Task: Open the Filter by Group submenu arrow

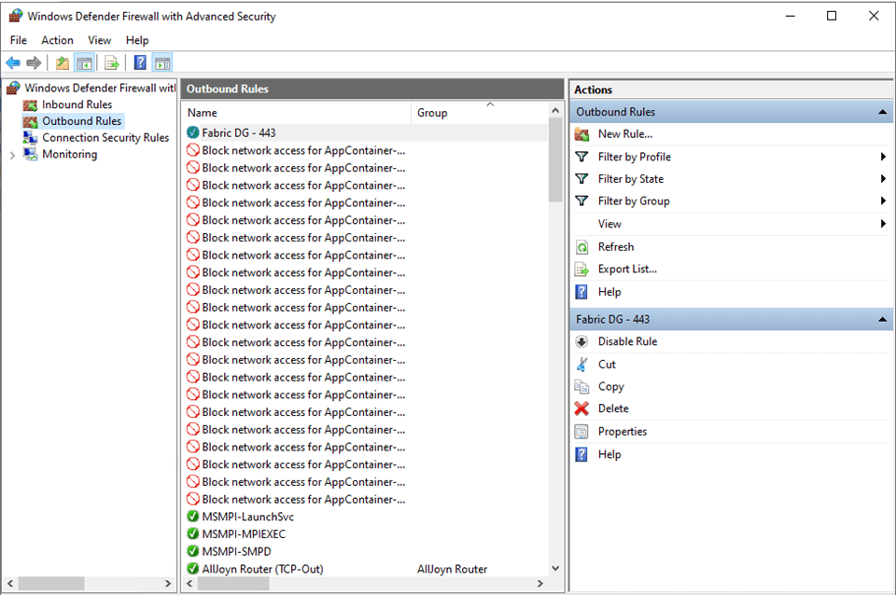Action: pos(883,201)
